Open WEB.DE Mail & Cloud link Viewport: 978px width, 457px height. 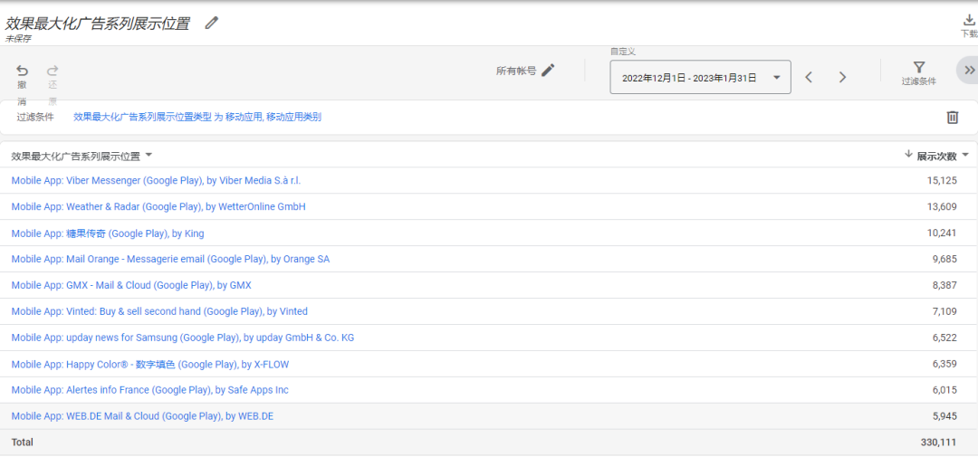142,416
